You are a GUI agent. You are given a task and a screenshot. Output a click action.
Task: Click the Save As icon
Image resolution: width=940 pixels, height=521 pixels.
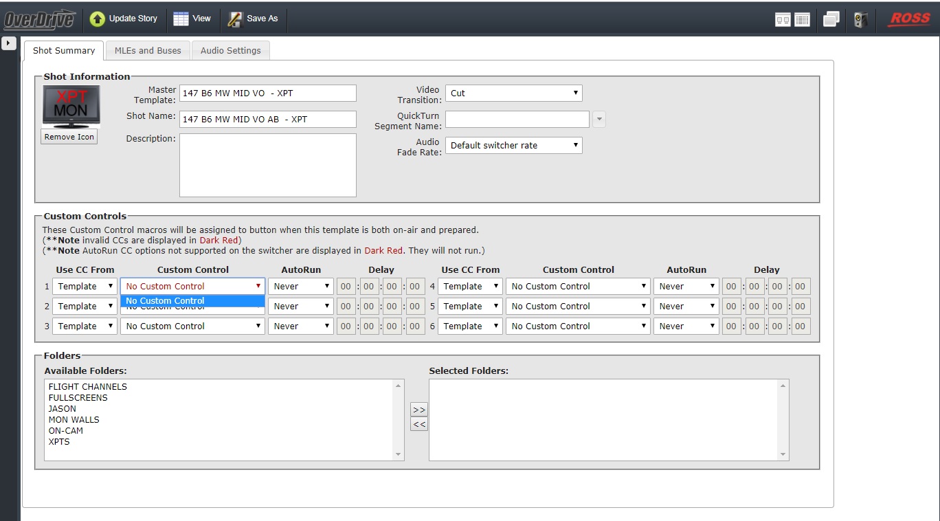pos(236,19)
